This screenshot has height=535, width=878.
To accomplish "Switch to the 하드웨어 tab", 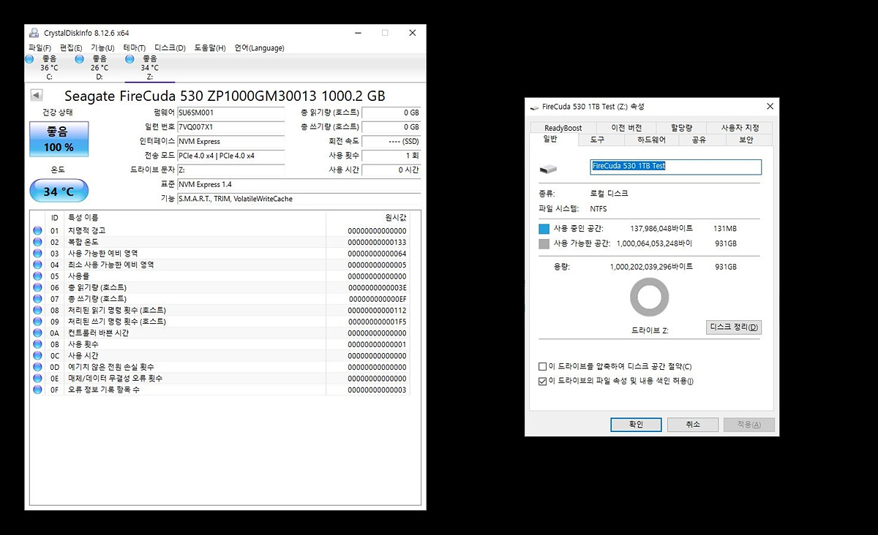I will (651, 140).
